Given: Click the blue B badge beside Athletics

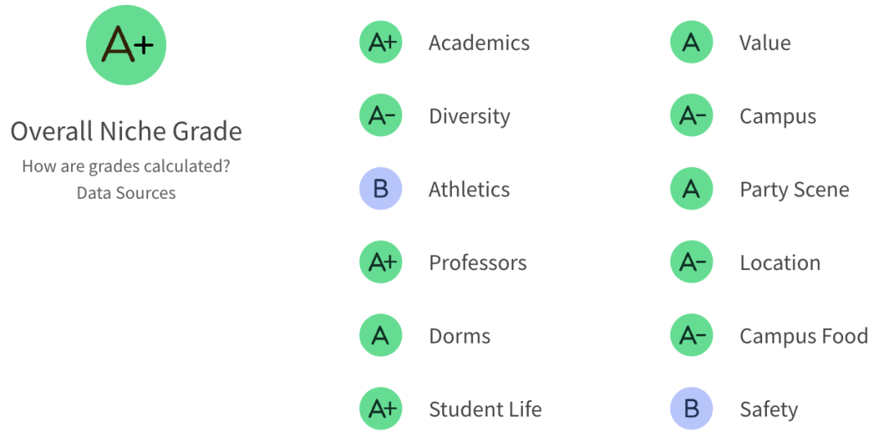Looking at the screenshot, I should pos(381,189).
